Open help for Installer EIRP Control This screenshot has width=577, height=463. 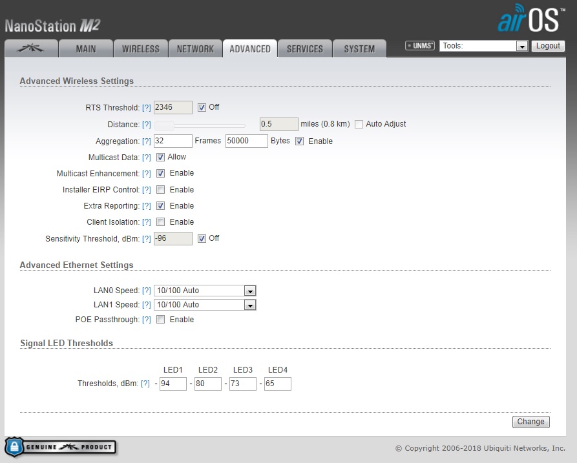pyautogui.click(x=147, y=190)
